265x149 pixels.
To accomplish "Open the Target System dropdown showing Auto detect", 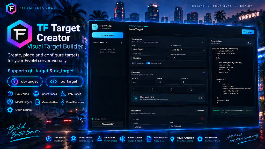I will tap(188, 50).
